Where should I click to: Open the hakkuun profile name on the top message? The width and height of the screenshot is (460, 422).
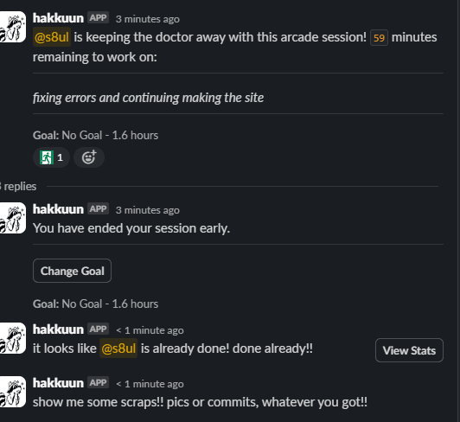pyautogui.click(x=58, y=18)
